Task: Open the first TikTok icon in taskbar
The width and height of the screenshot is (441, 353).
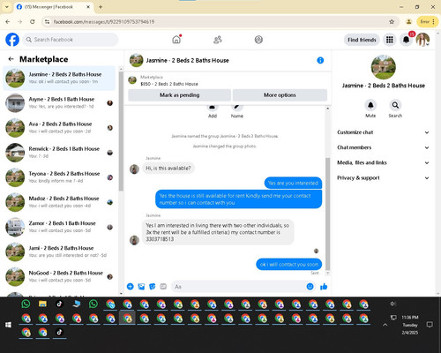Action: tap(59, 304)
